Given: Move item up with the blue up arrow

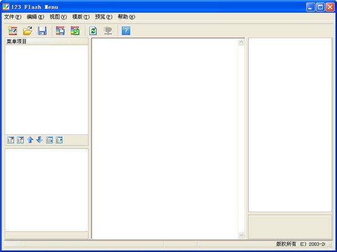Looking at the screenshot, I should [30, 140].
